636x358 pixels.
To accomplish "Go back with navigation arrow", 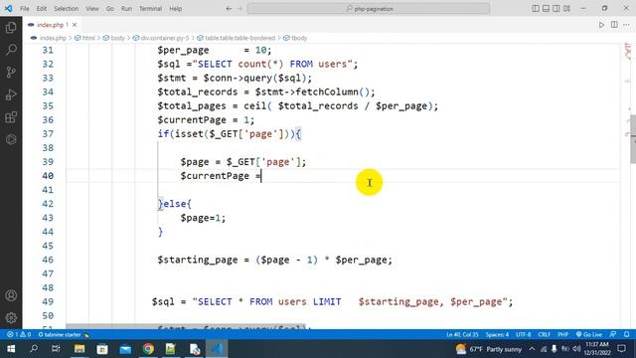I will click(229, 9).
